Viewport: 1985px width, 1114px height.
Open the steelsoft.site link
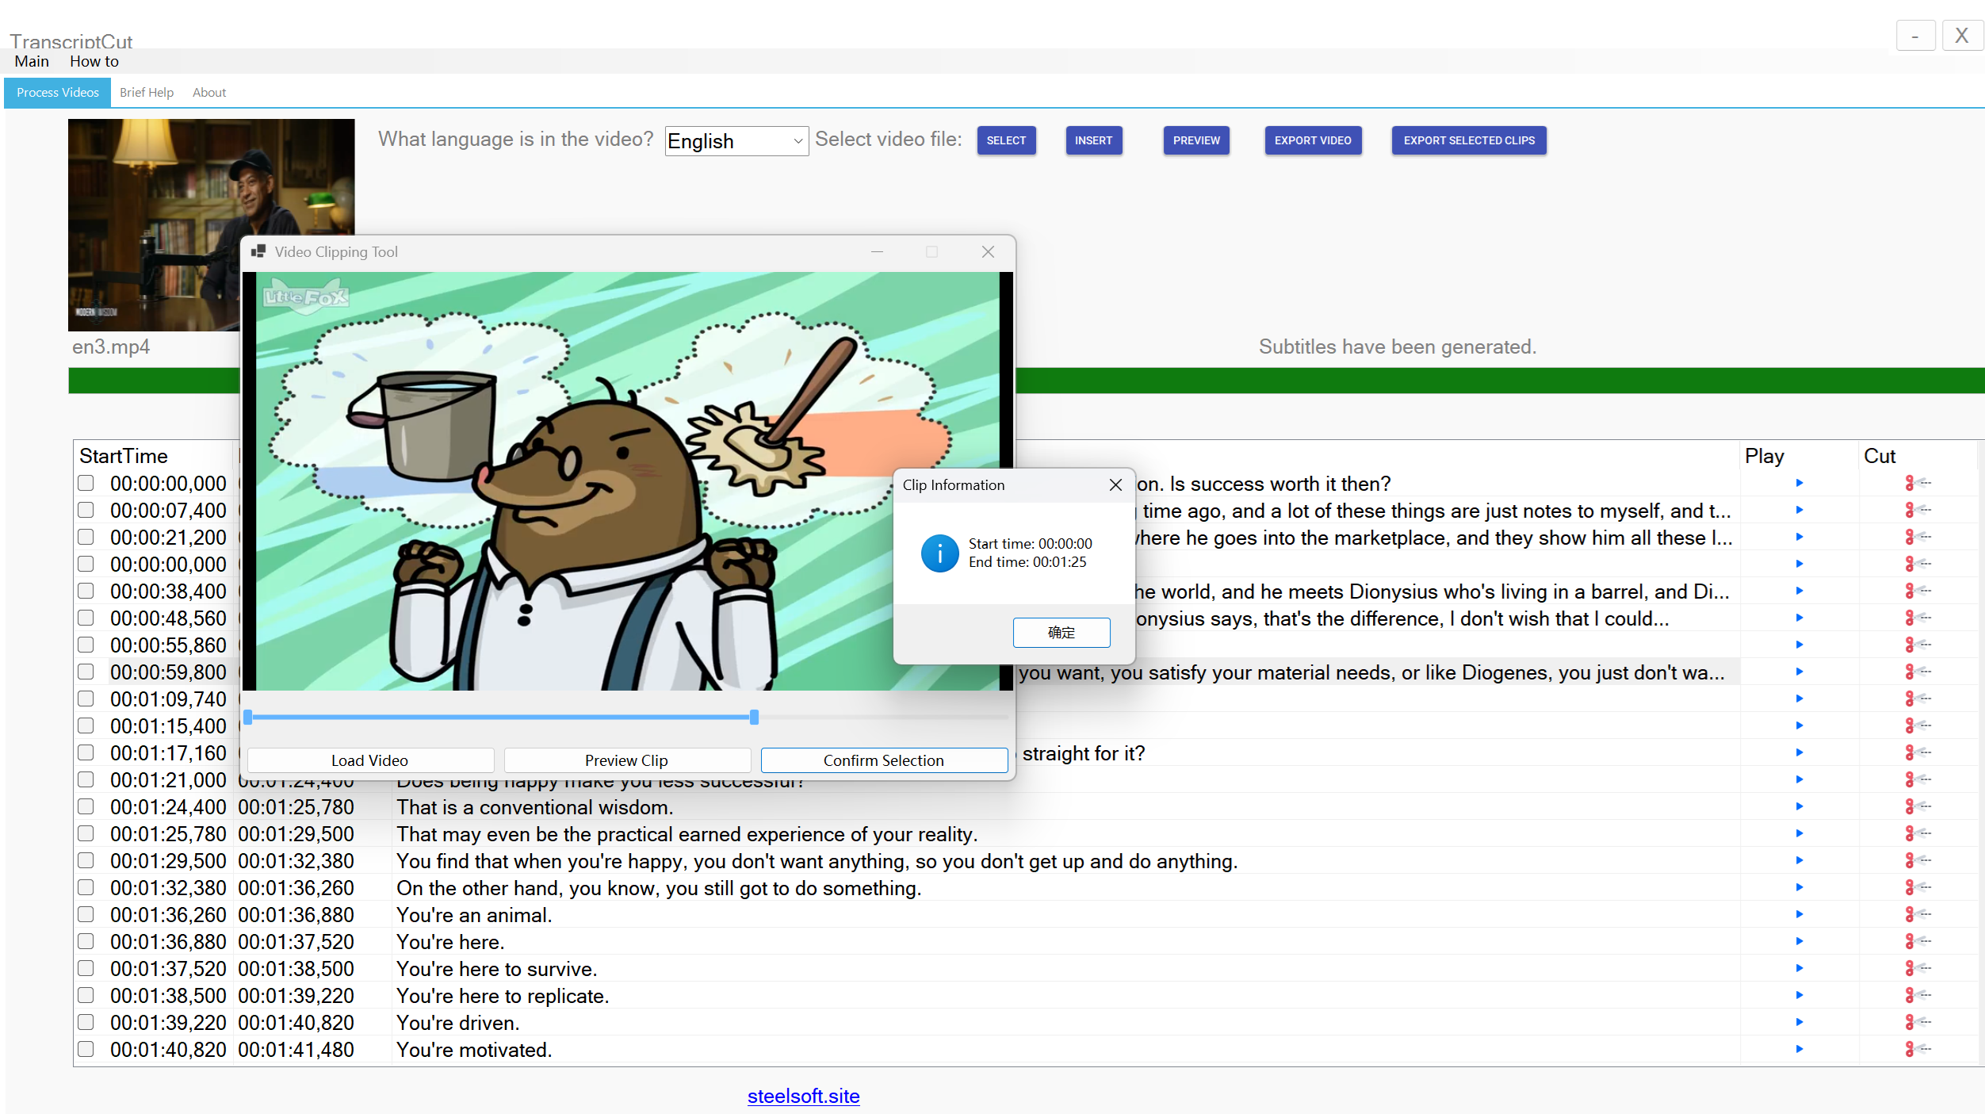click(803, 1096)
